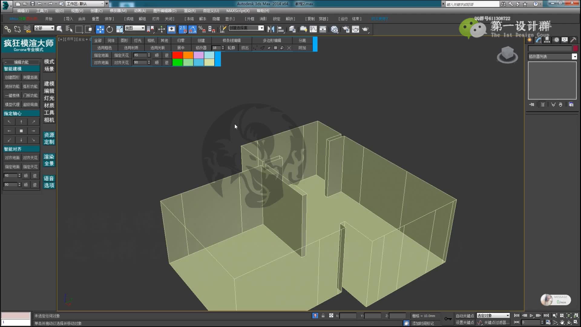Toggle the 自动关键点 auto key button
The image size is (581, 327).
(465, 315)
